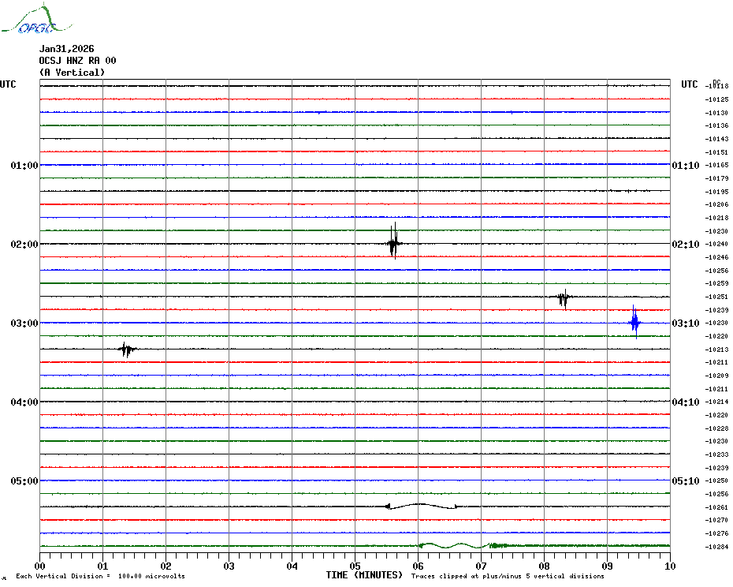Screen dimensions: 733x587
Task: Click the black burst near minute 08
Action: 564,298
